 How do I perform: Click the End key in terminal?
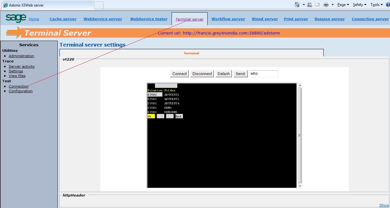(x=179, y=116)
